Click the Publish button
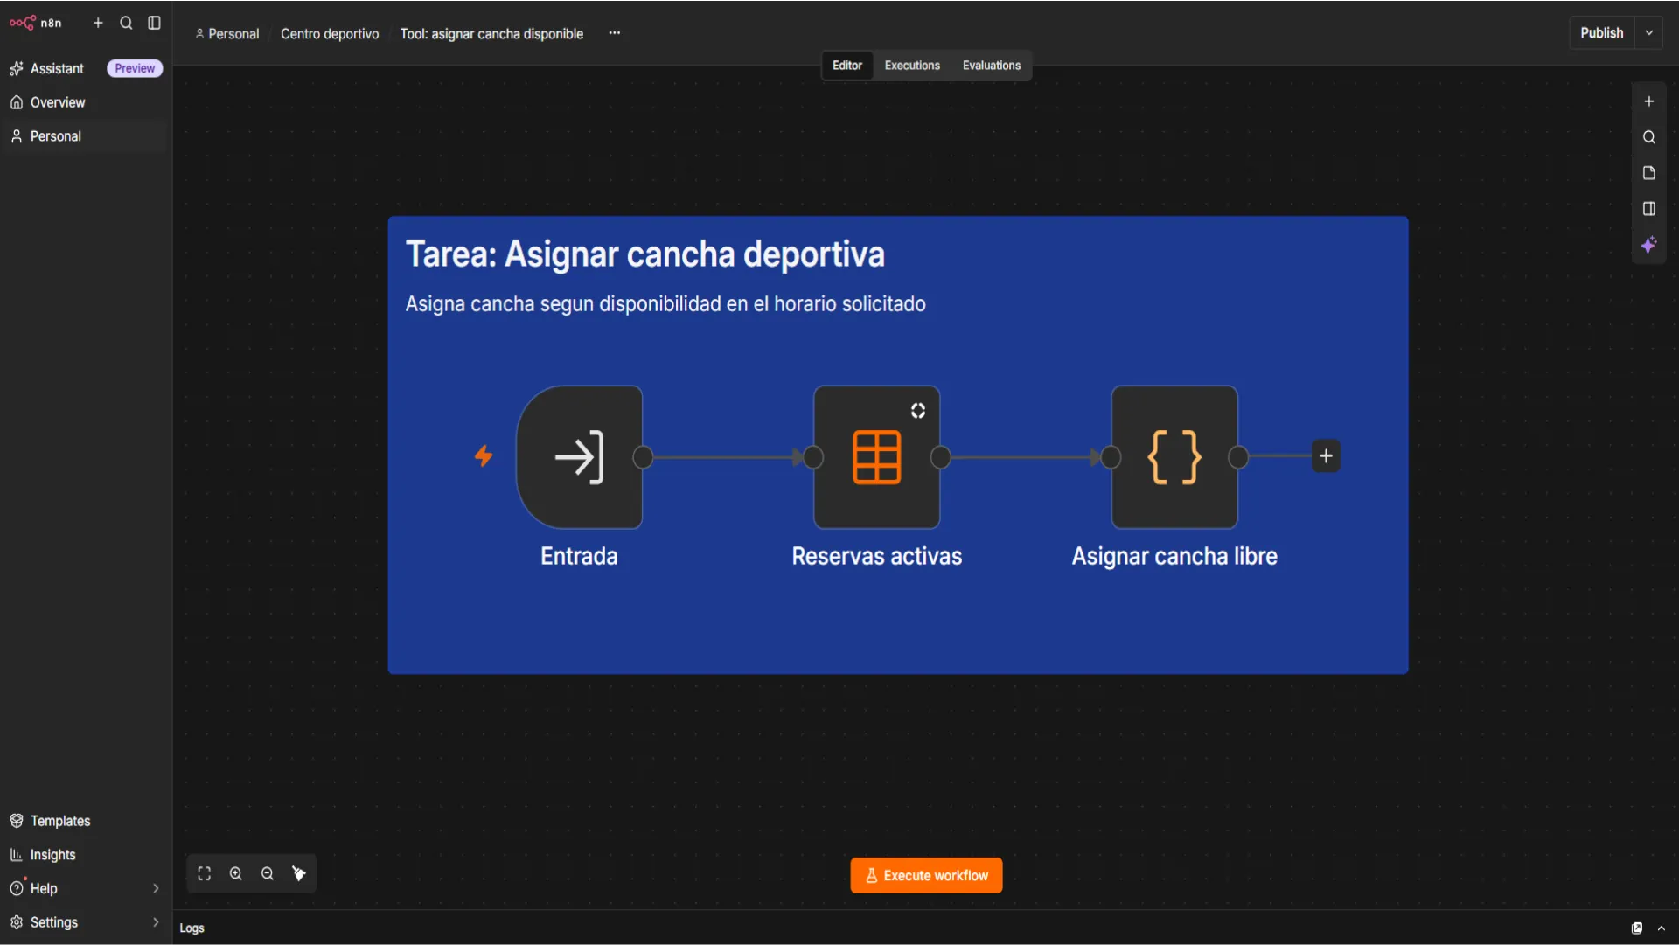 coord(1601,33)
